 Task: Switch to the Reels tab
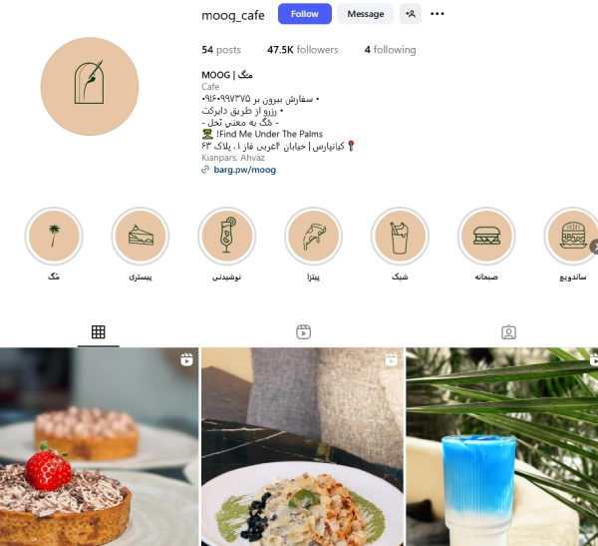[304, 332]
